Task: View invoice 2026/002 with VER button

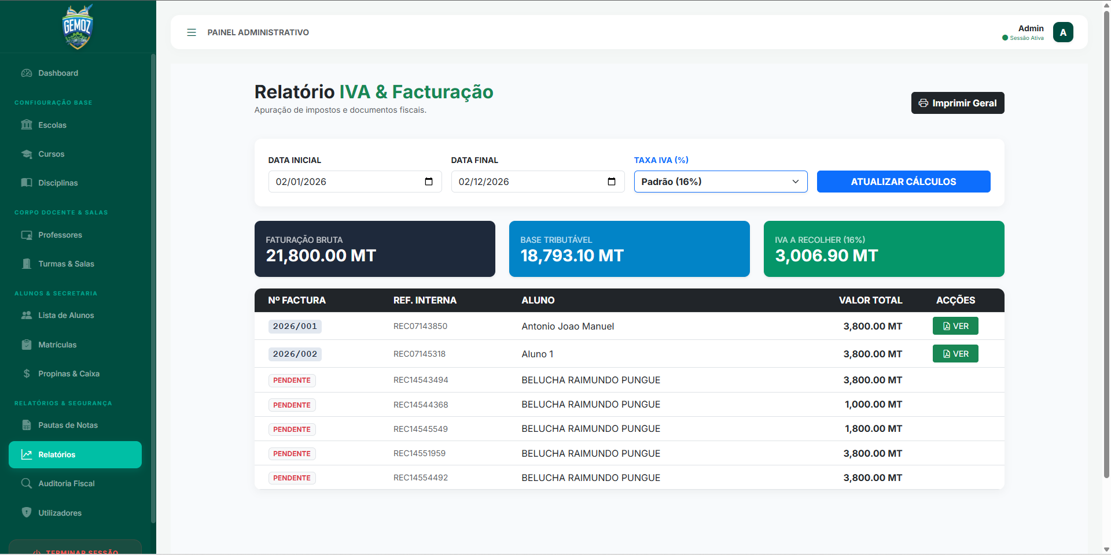Action: pyautogui.click(x=955, y=354)
